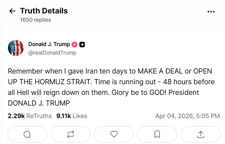
Task: Click the black plus badge beside name
Action: coord(82,45)
